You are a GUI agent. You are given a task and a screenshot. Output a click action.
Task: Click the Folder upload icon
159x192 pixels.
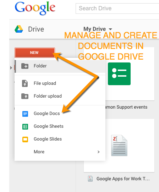[25, 96]
